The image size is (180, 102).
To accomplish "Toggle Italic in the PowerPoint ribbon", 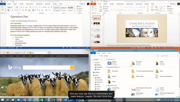I will 114,10.
